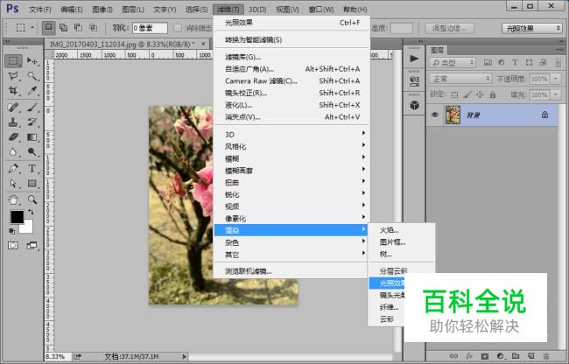Viewport: 569px width, 364px height.
Task: Toggle type layer filter
Action: coord(515,63)
